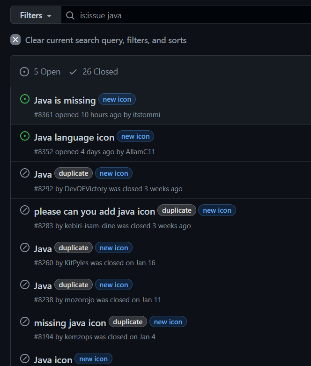Image resolution: width=311 pixels, height=366 pixels.
Task: Click 'duplicate' label on issue #8292
Action: pos(74,173)
